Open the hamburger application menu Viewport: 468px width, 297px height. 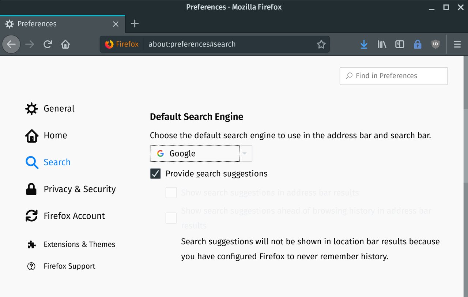point(457,44)
